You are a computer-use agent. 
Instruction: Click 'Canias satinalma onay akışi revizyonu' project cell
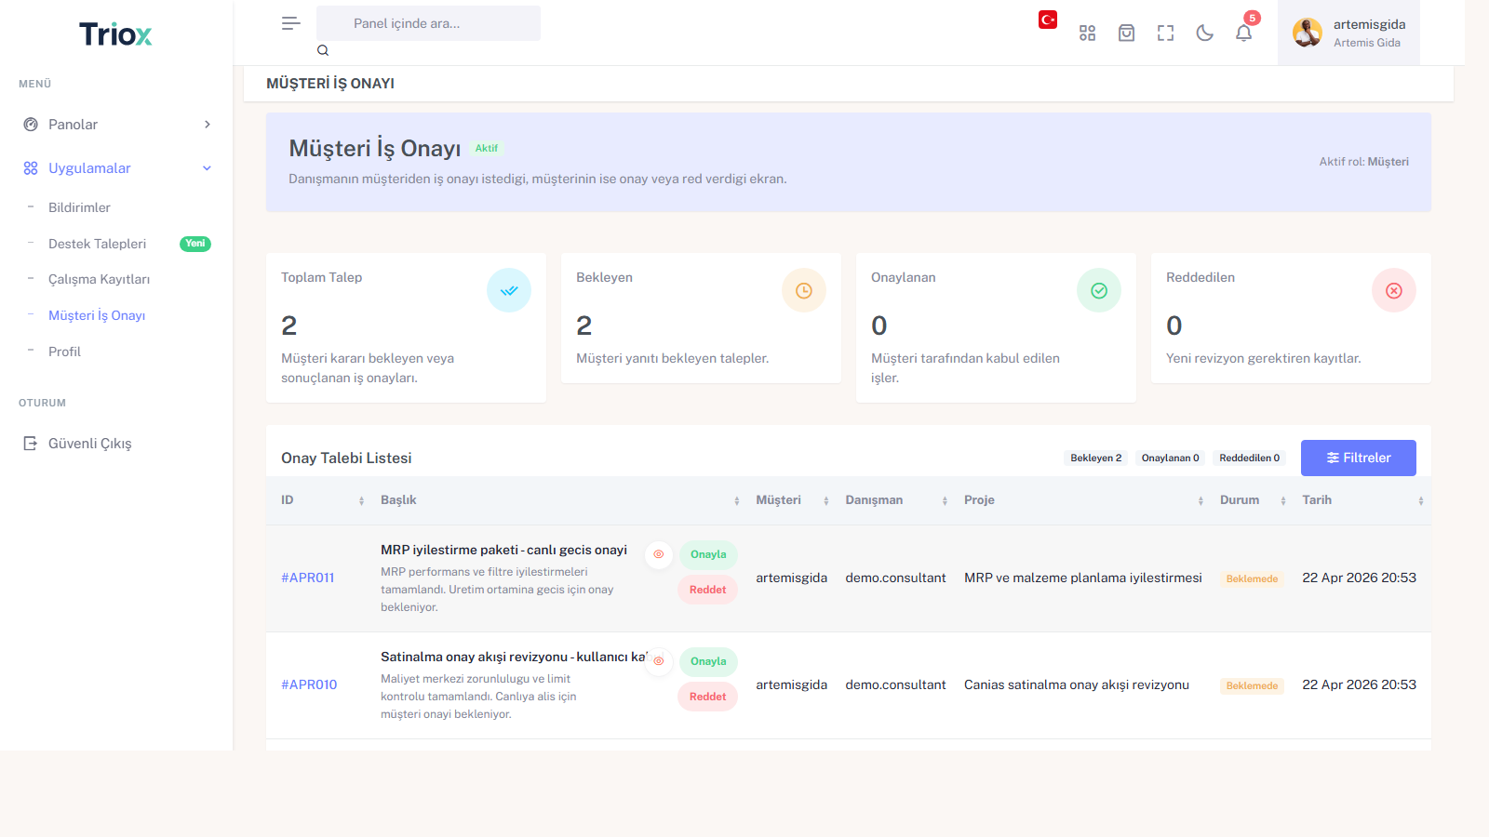click(1077, 684)
